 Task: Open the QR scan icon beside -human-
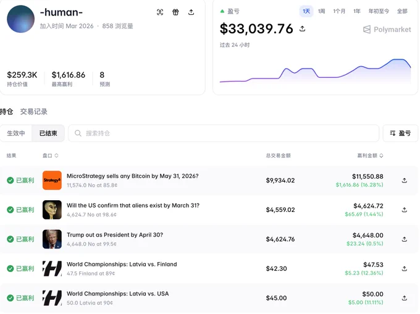160,12
